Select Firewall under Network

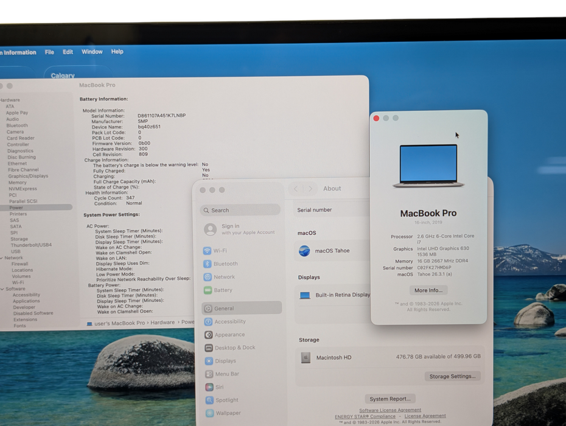tap(20, 264)
